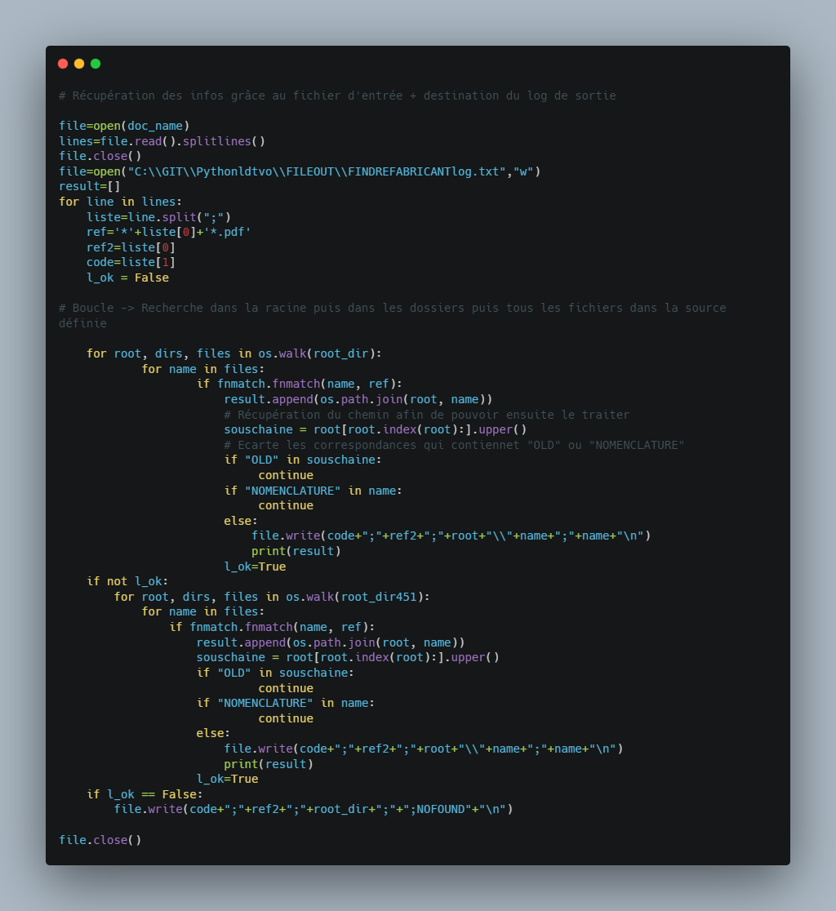Click the comment starting "# Ecarte les correspondances"
The image size is (836, 911).
(x=453, y=445)
